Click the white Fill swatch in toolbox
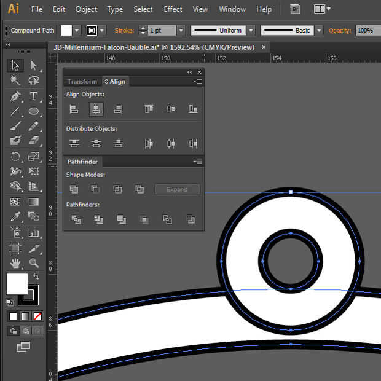Viewport: 381px width, 381px height. [17, 284]
